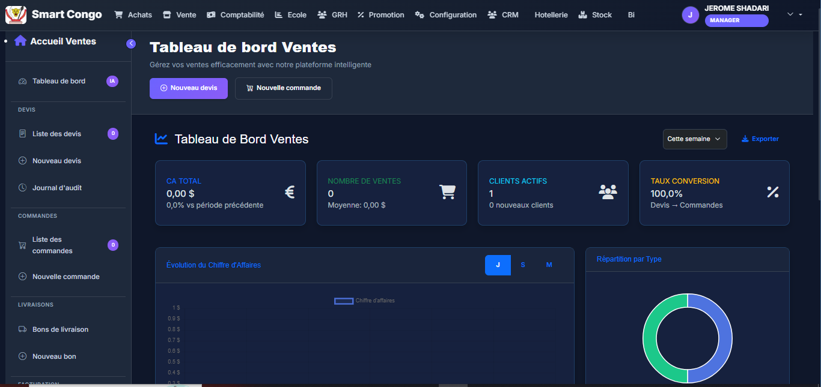This screenshot has height=387, width=821.
Task: Select the J period toggle on revenue chart
Action: coord(498,265)
